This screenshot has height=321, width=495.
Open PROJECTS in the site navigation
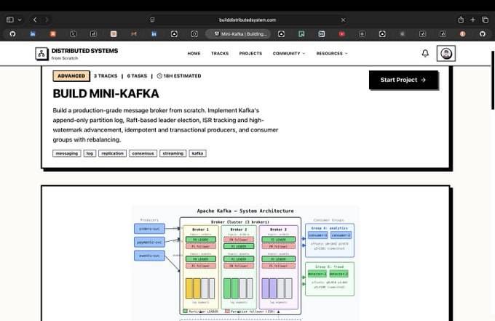pos(250,54)
